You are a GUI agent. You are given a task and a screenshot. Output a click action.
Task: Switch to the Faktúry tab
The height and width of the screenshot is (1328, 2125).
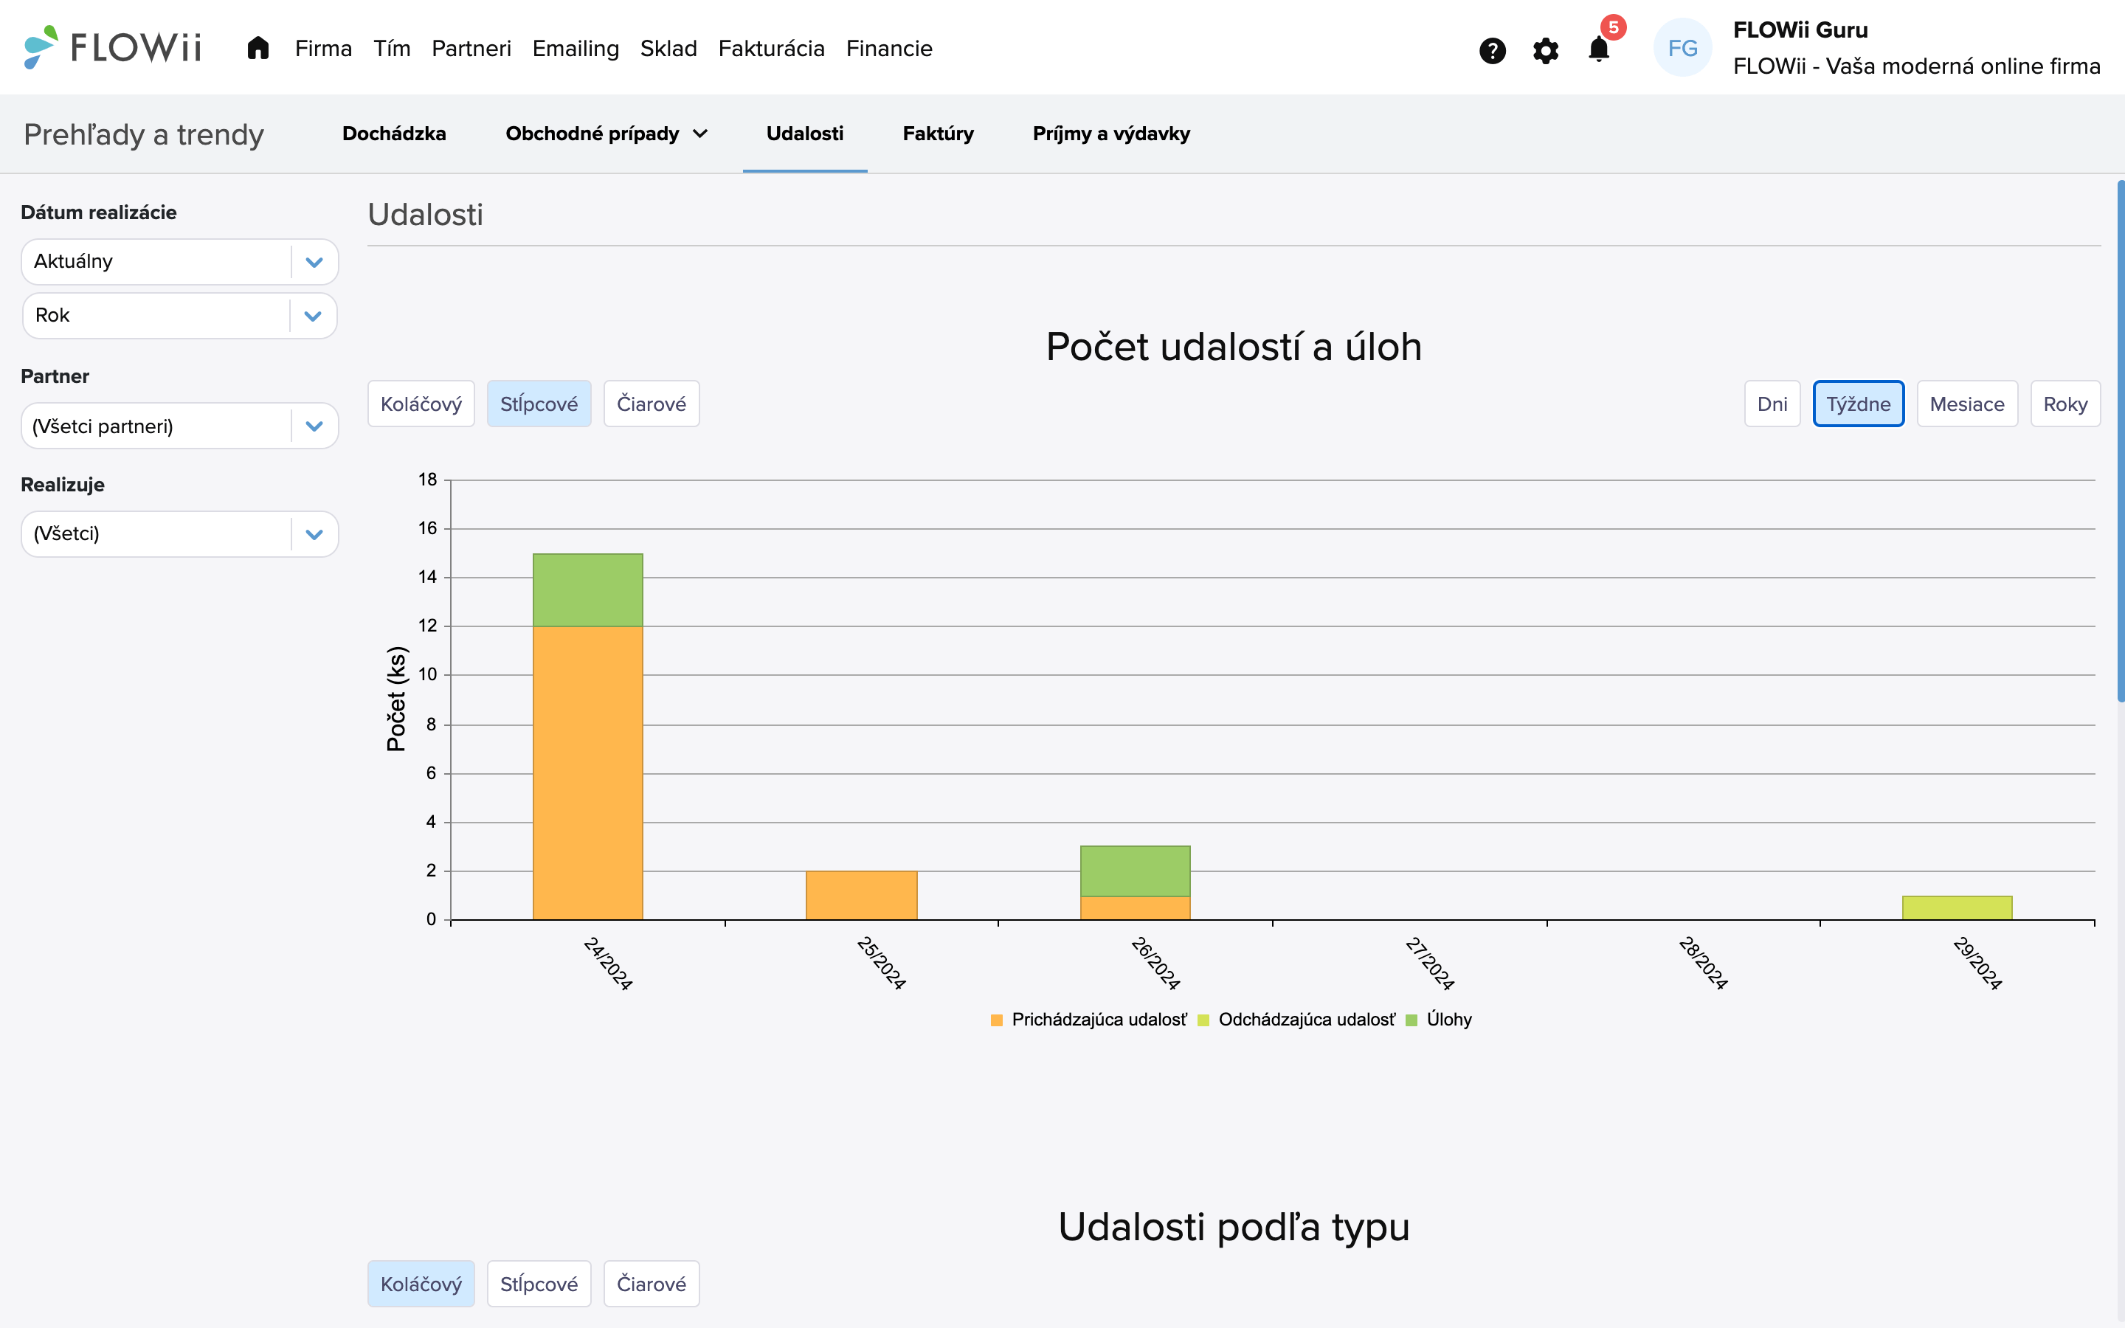(x=938, y=134)
